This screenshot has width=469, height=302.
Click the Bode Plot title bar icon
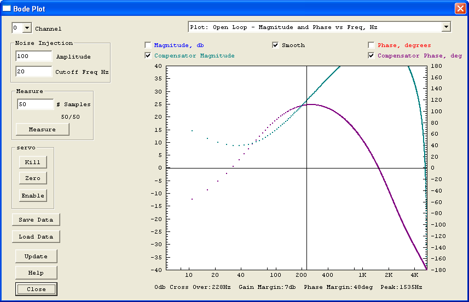pyautogui.click(x=7, y=9)
